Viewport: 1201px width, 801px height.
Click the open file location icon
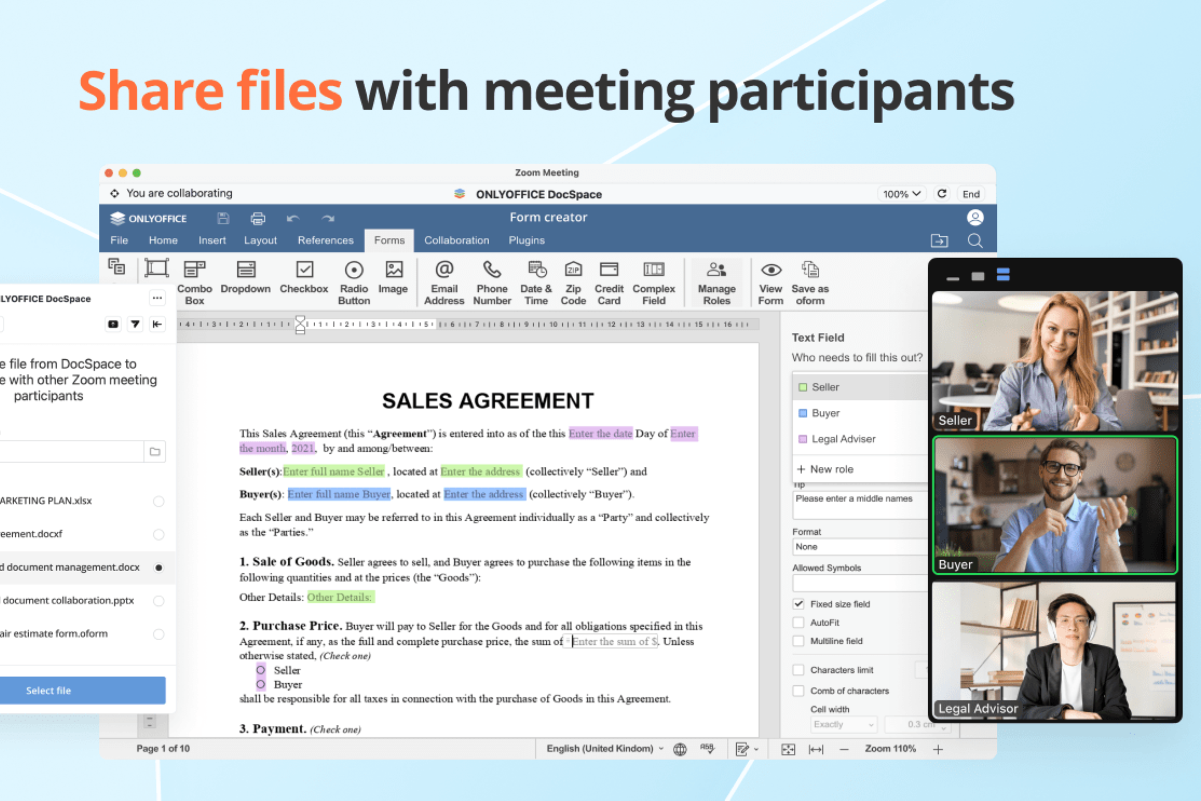coord(939,241)
